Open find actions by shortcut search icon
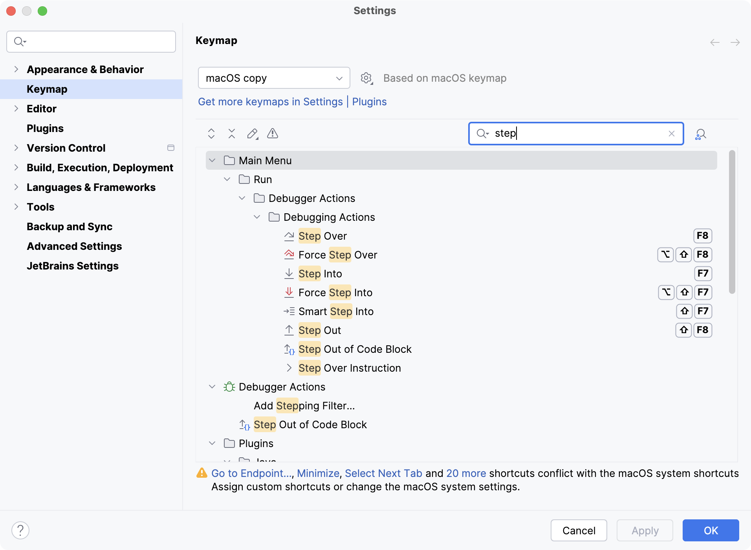 coord(701,134)
